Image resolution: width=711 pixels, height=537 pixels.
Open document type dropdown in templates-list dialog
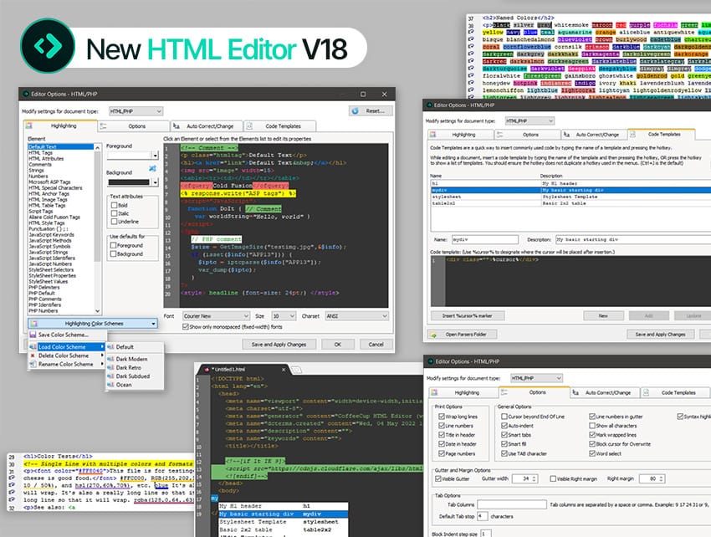coord(530,120)
